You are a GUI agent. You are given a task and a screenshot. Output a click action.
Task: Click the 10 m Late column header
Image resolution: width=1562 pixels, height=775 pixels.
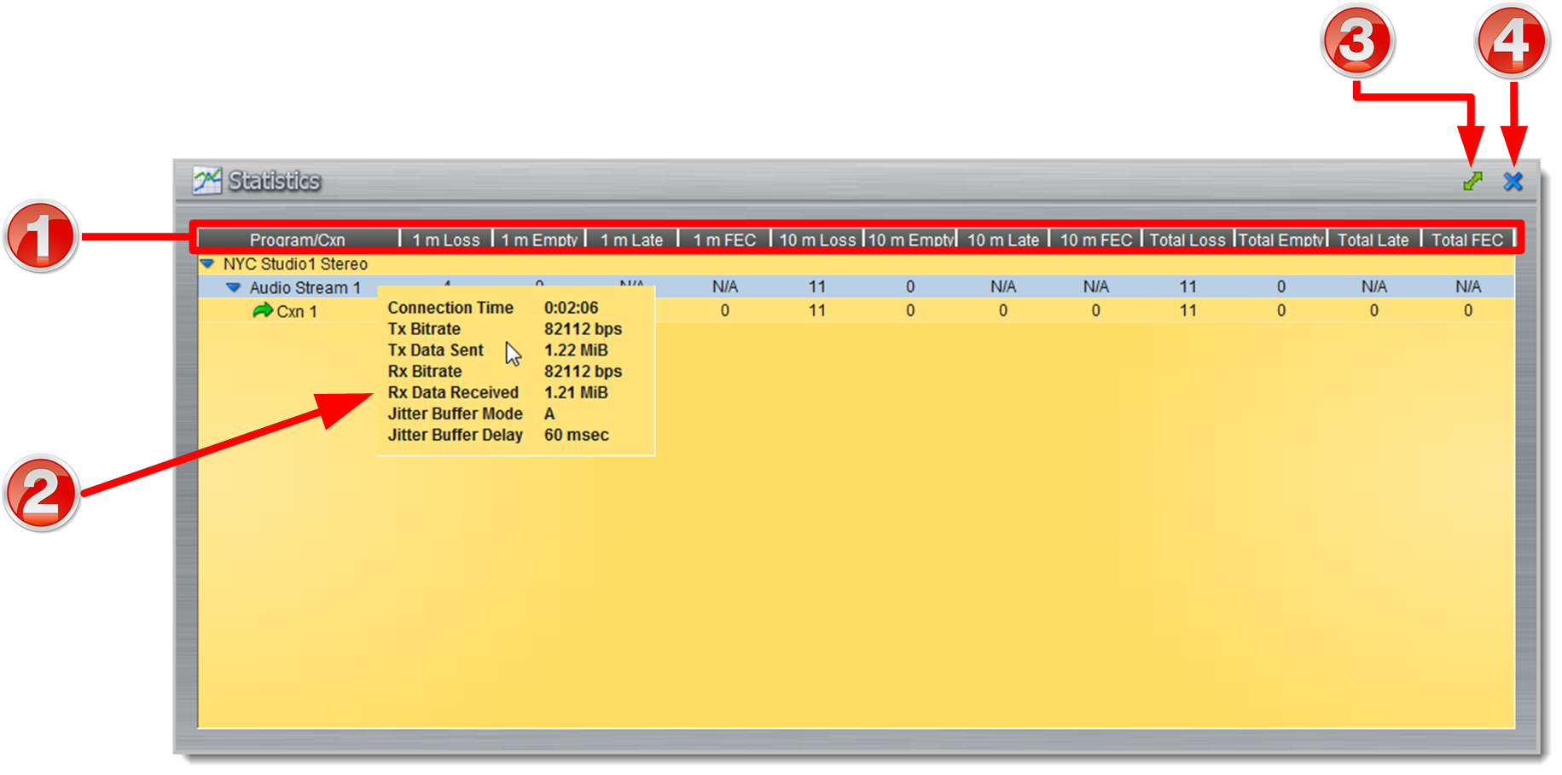coord(1002,240)
